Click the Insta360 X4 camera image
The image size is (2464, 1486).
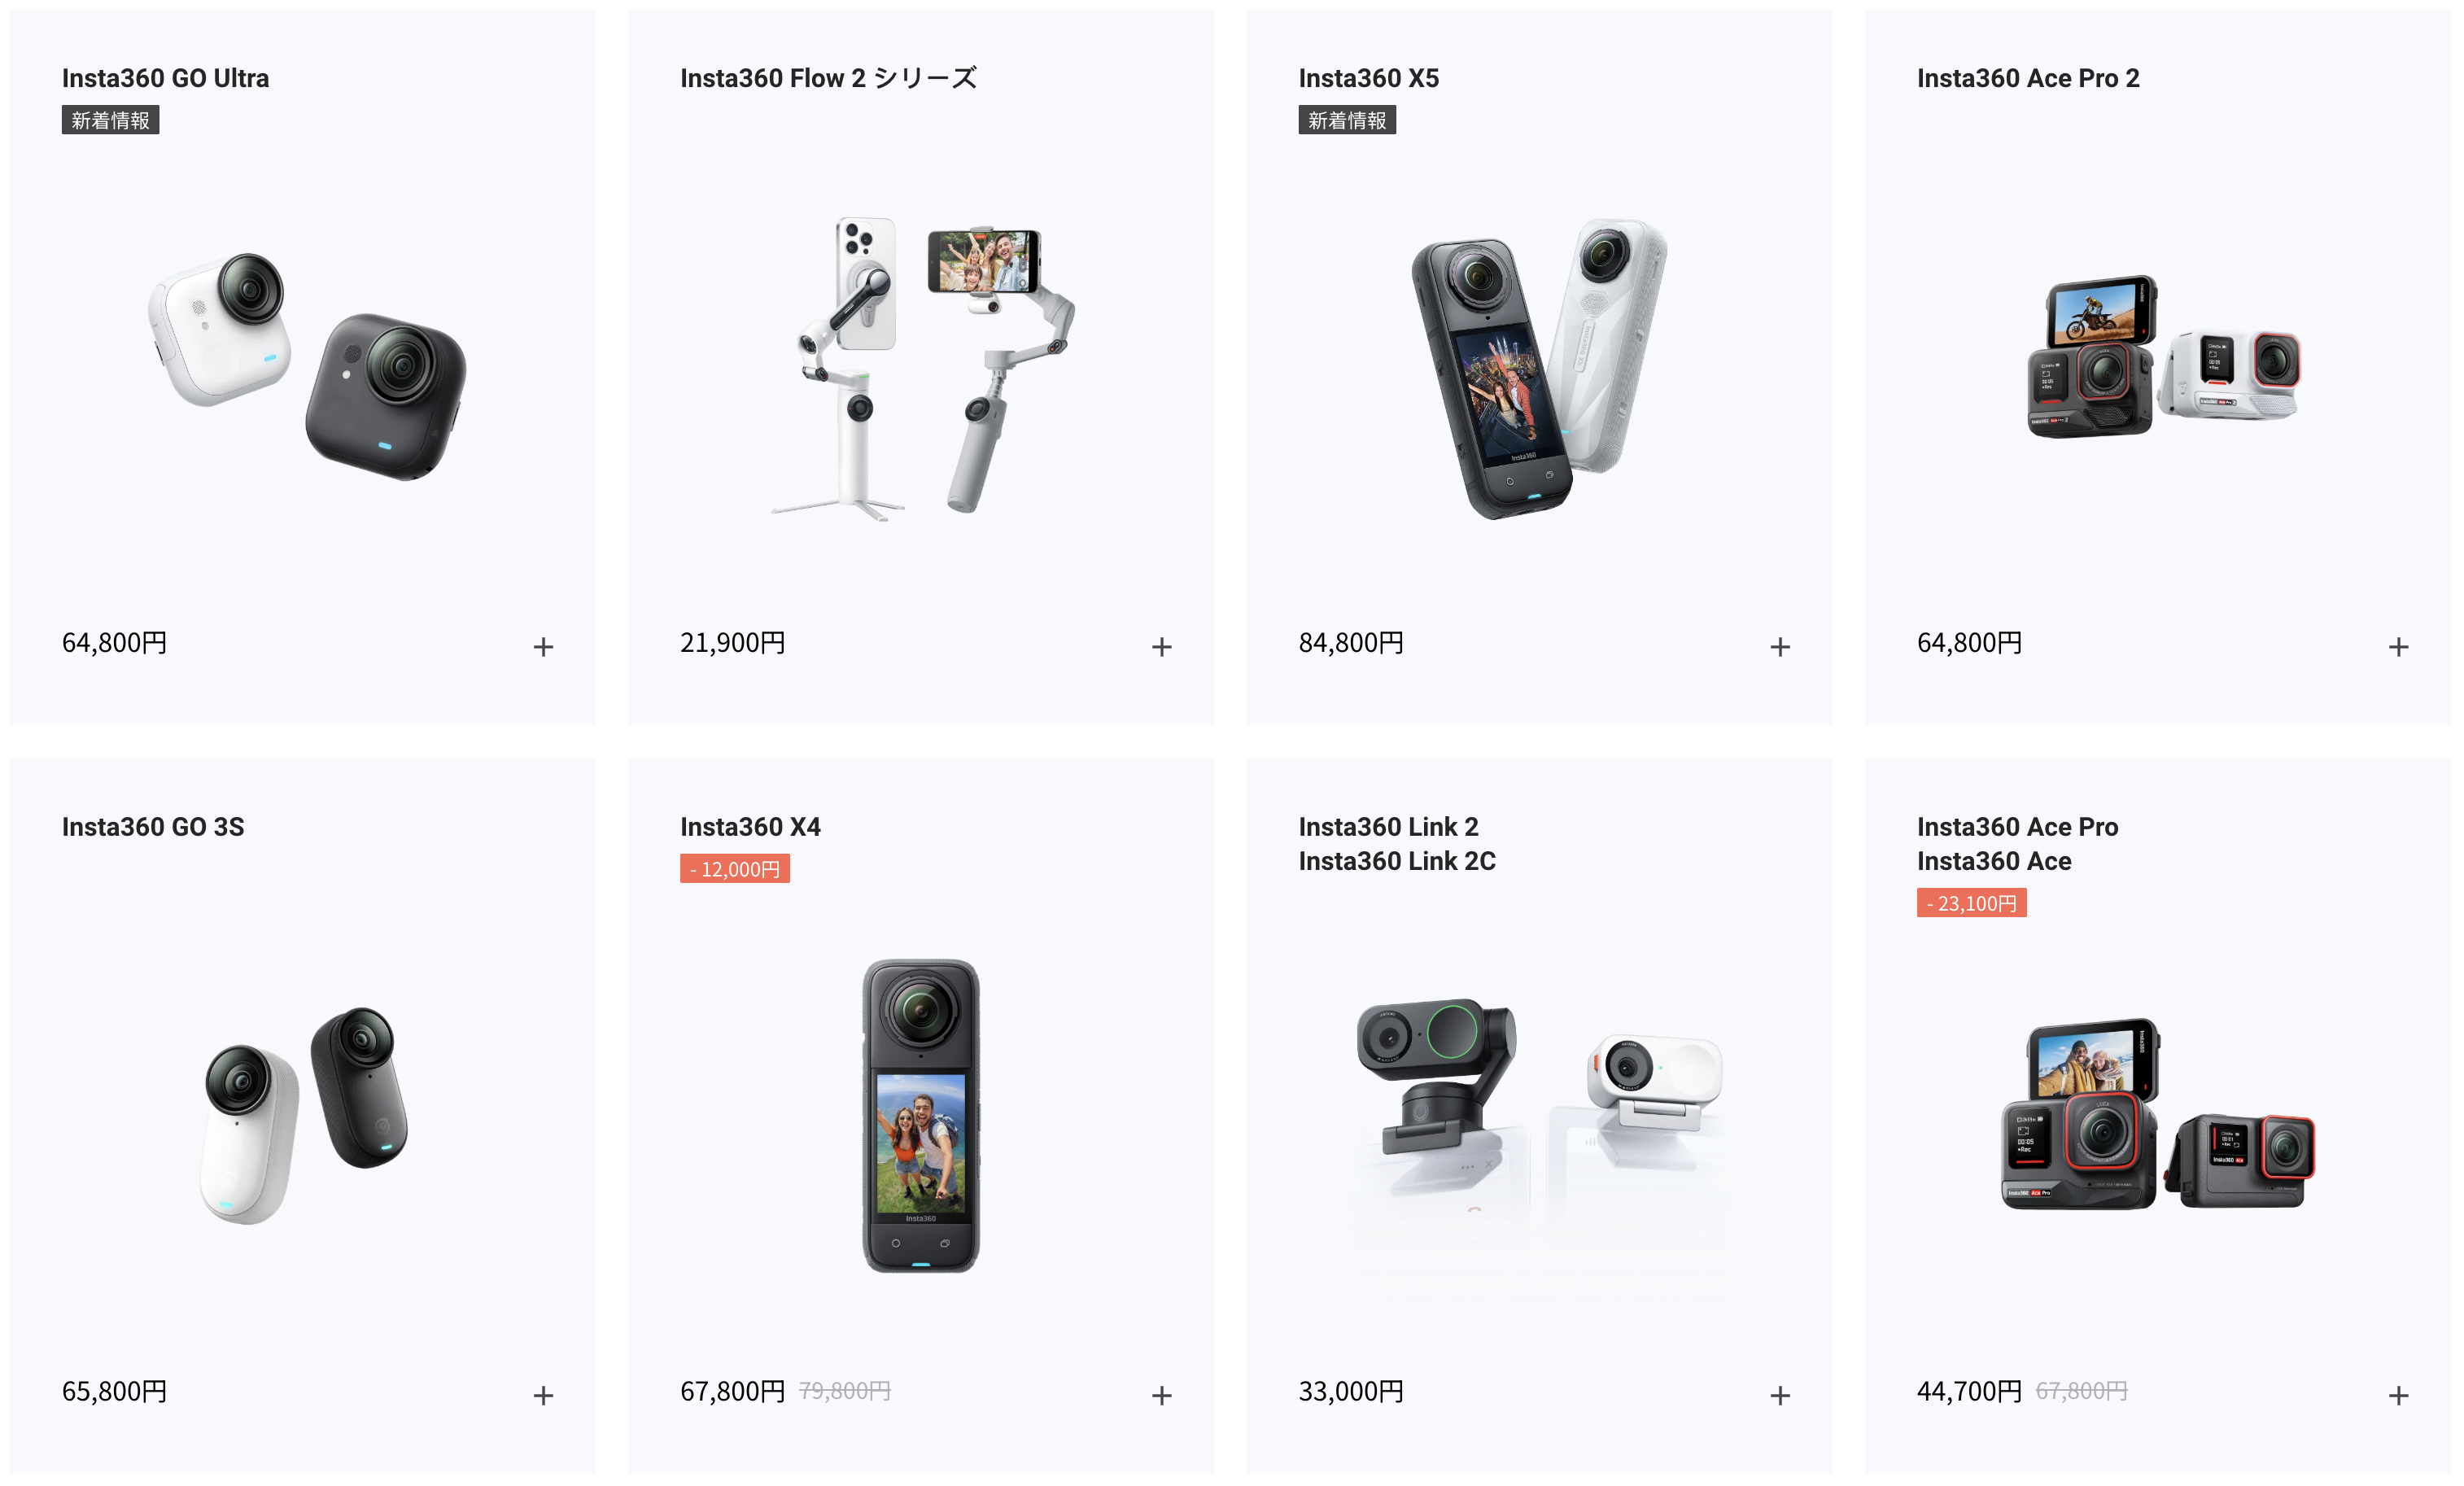pyautogui.click(x=921, y=1116)
